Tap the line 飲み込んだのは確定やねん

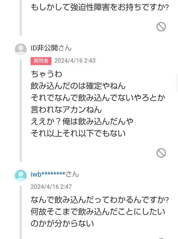click(78, 86)
